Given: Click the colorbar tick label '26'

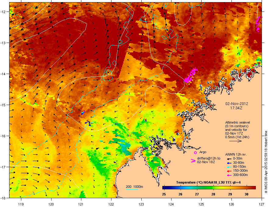Looking at the screenshot, I should coord(180,194).
